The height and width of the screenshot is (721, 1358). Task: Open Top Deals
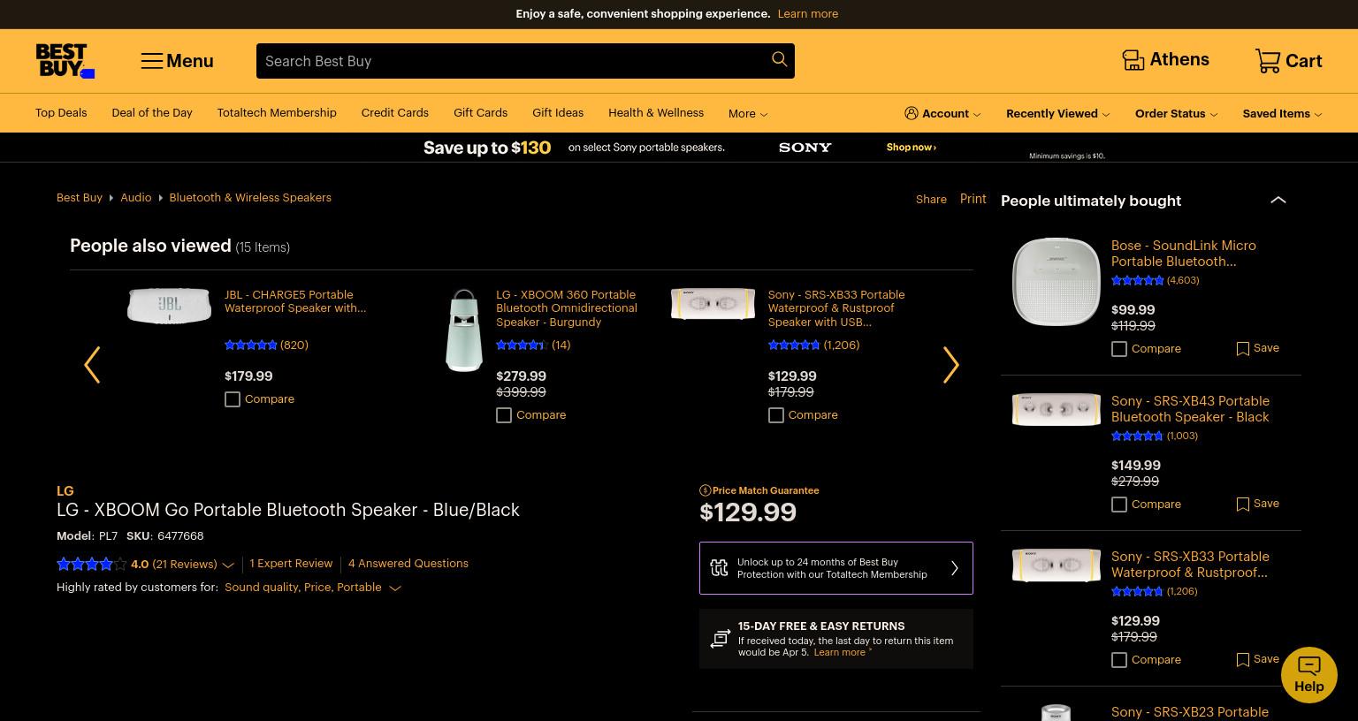pos(61,112)
